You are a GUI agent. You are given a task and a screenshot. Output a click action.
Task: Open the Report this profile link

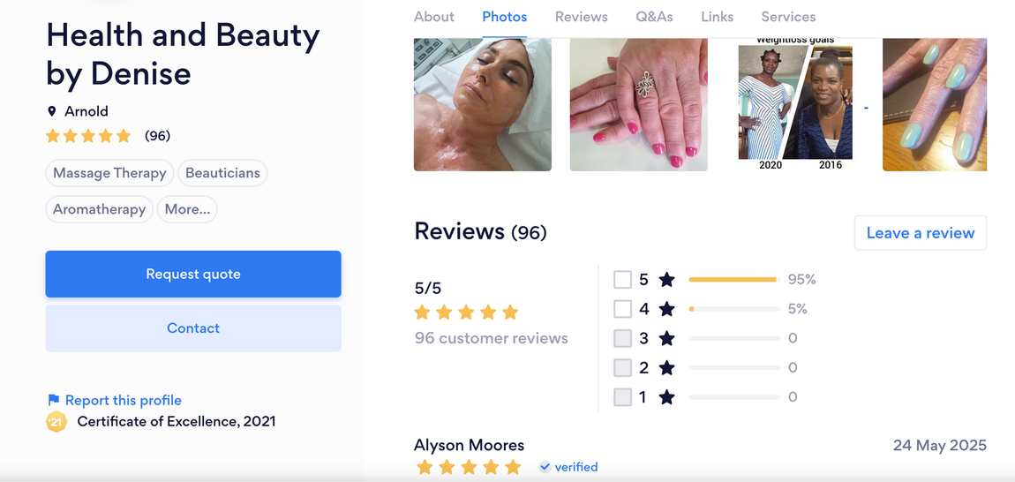123,401
